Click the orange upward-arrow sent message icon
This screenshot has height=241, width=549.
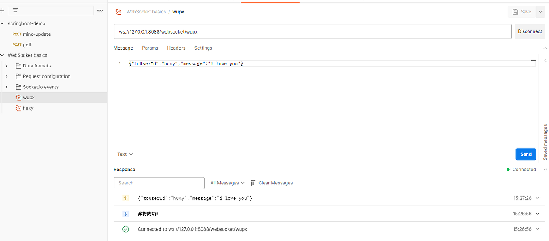point(126,198)
